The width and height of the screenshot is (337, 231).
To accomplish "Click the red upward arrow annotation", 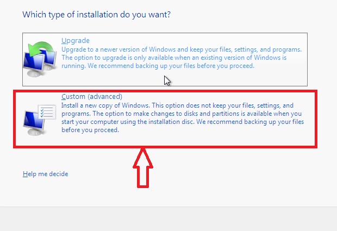I will [143, 168].
